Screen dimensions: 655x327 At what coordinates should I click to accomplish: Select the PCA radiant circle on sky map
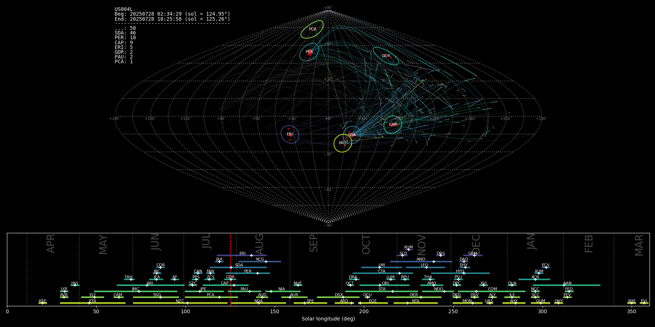[312, 29]
